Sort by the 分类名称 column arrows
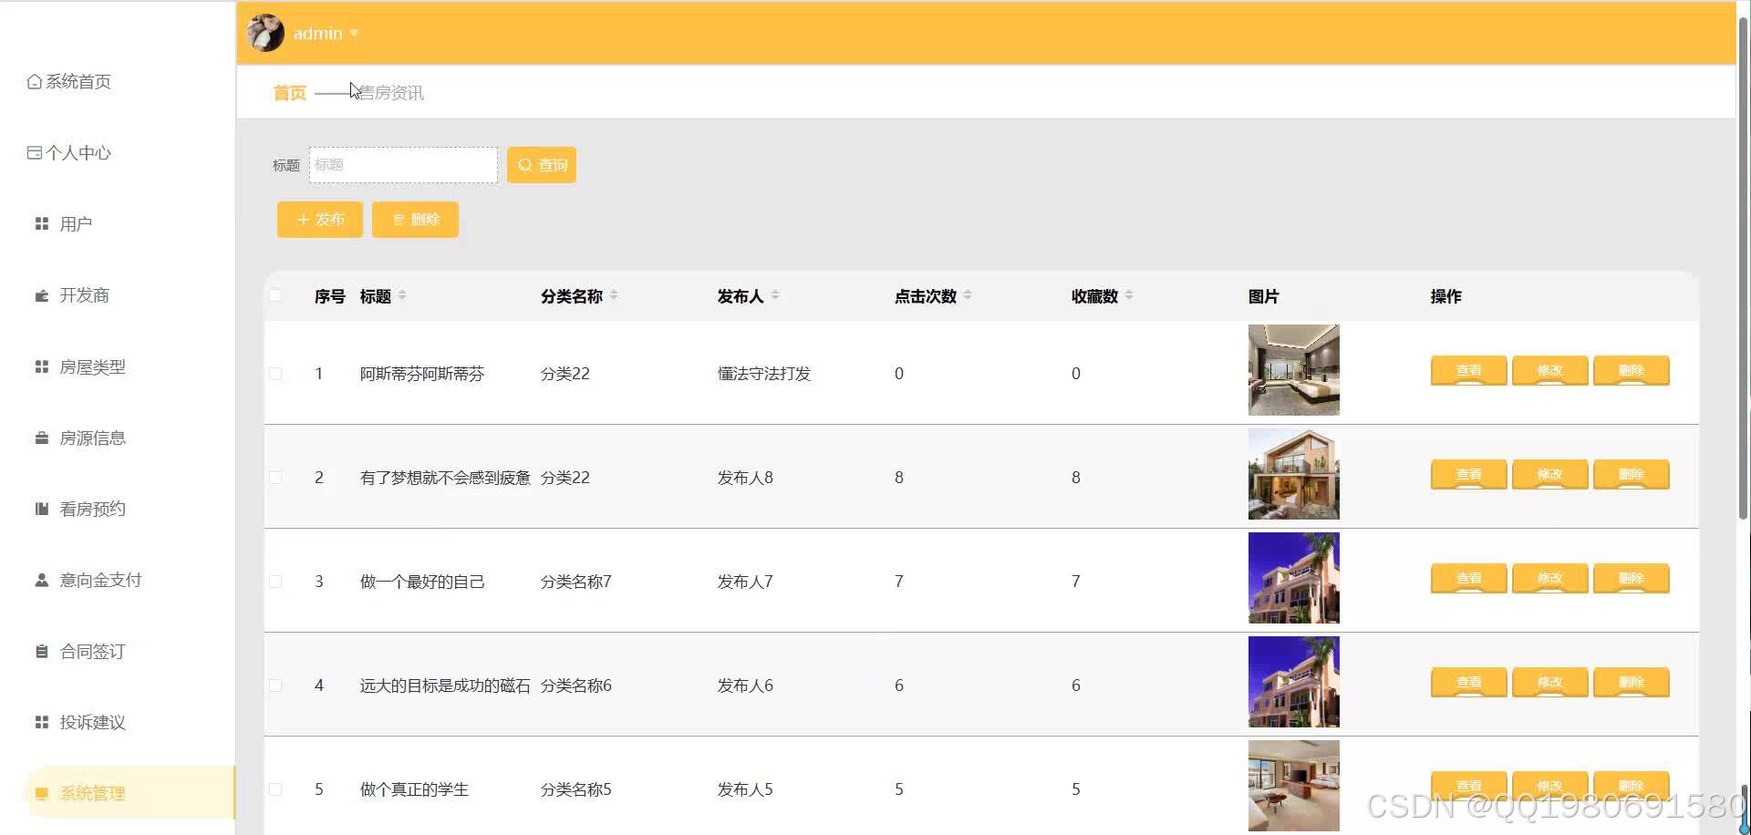 pyautogui.click(x=614, y=295)
